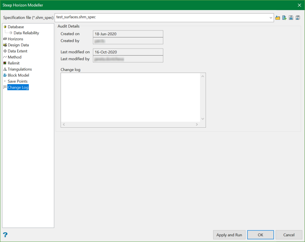Click the blue help question mark

point(5,235)
